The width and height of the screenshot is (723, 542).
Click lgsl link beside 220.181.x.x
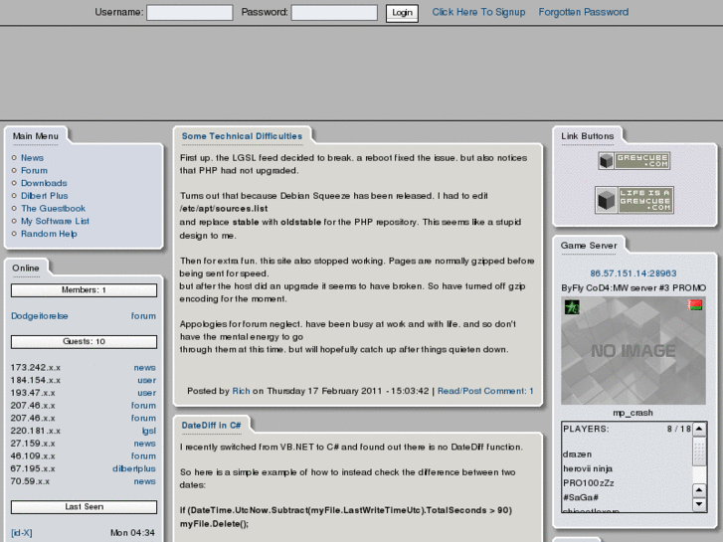(x=149, y=431)
